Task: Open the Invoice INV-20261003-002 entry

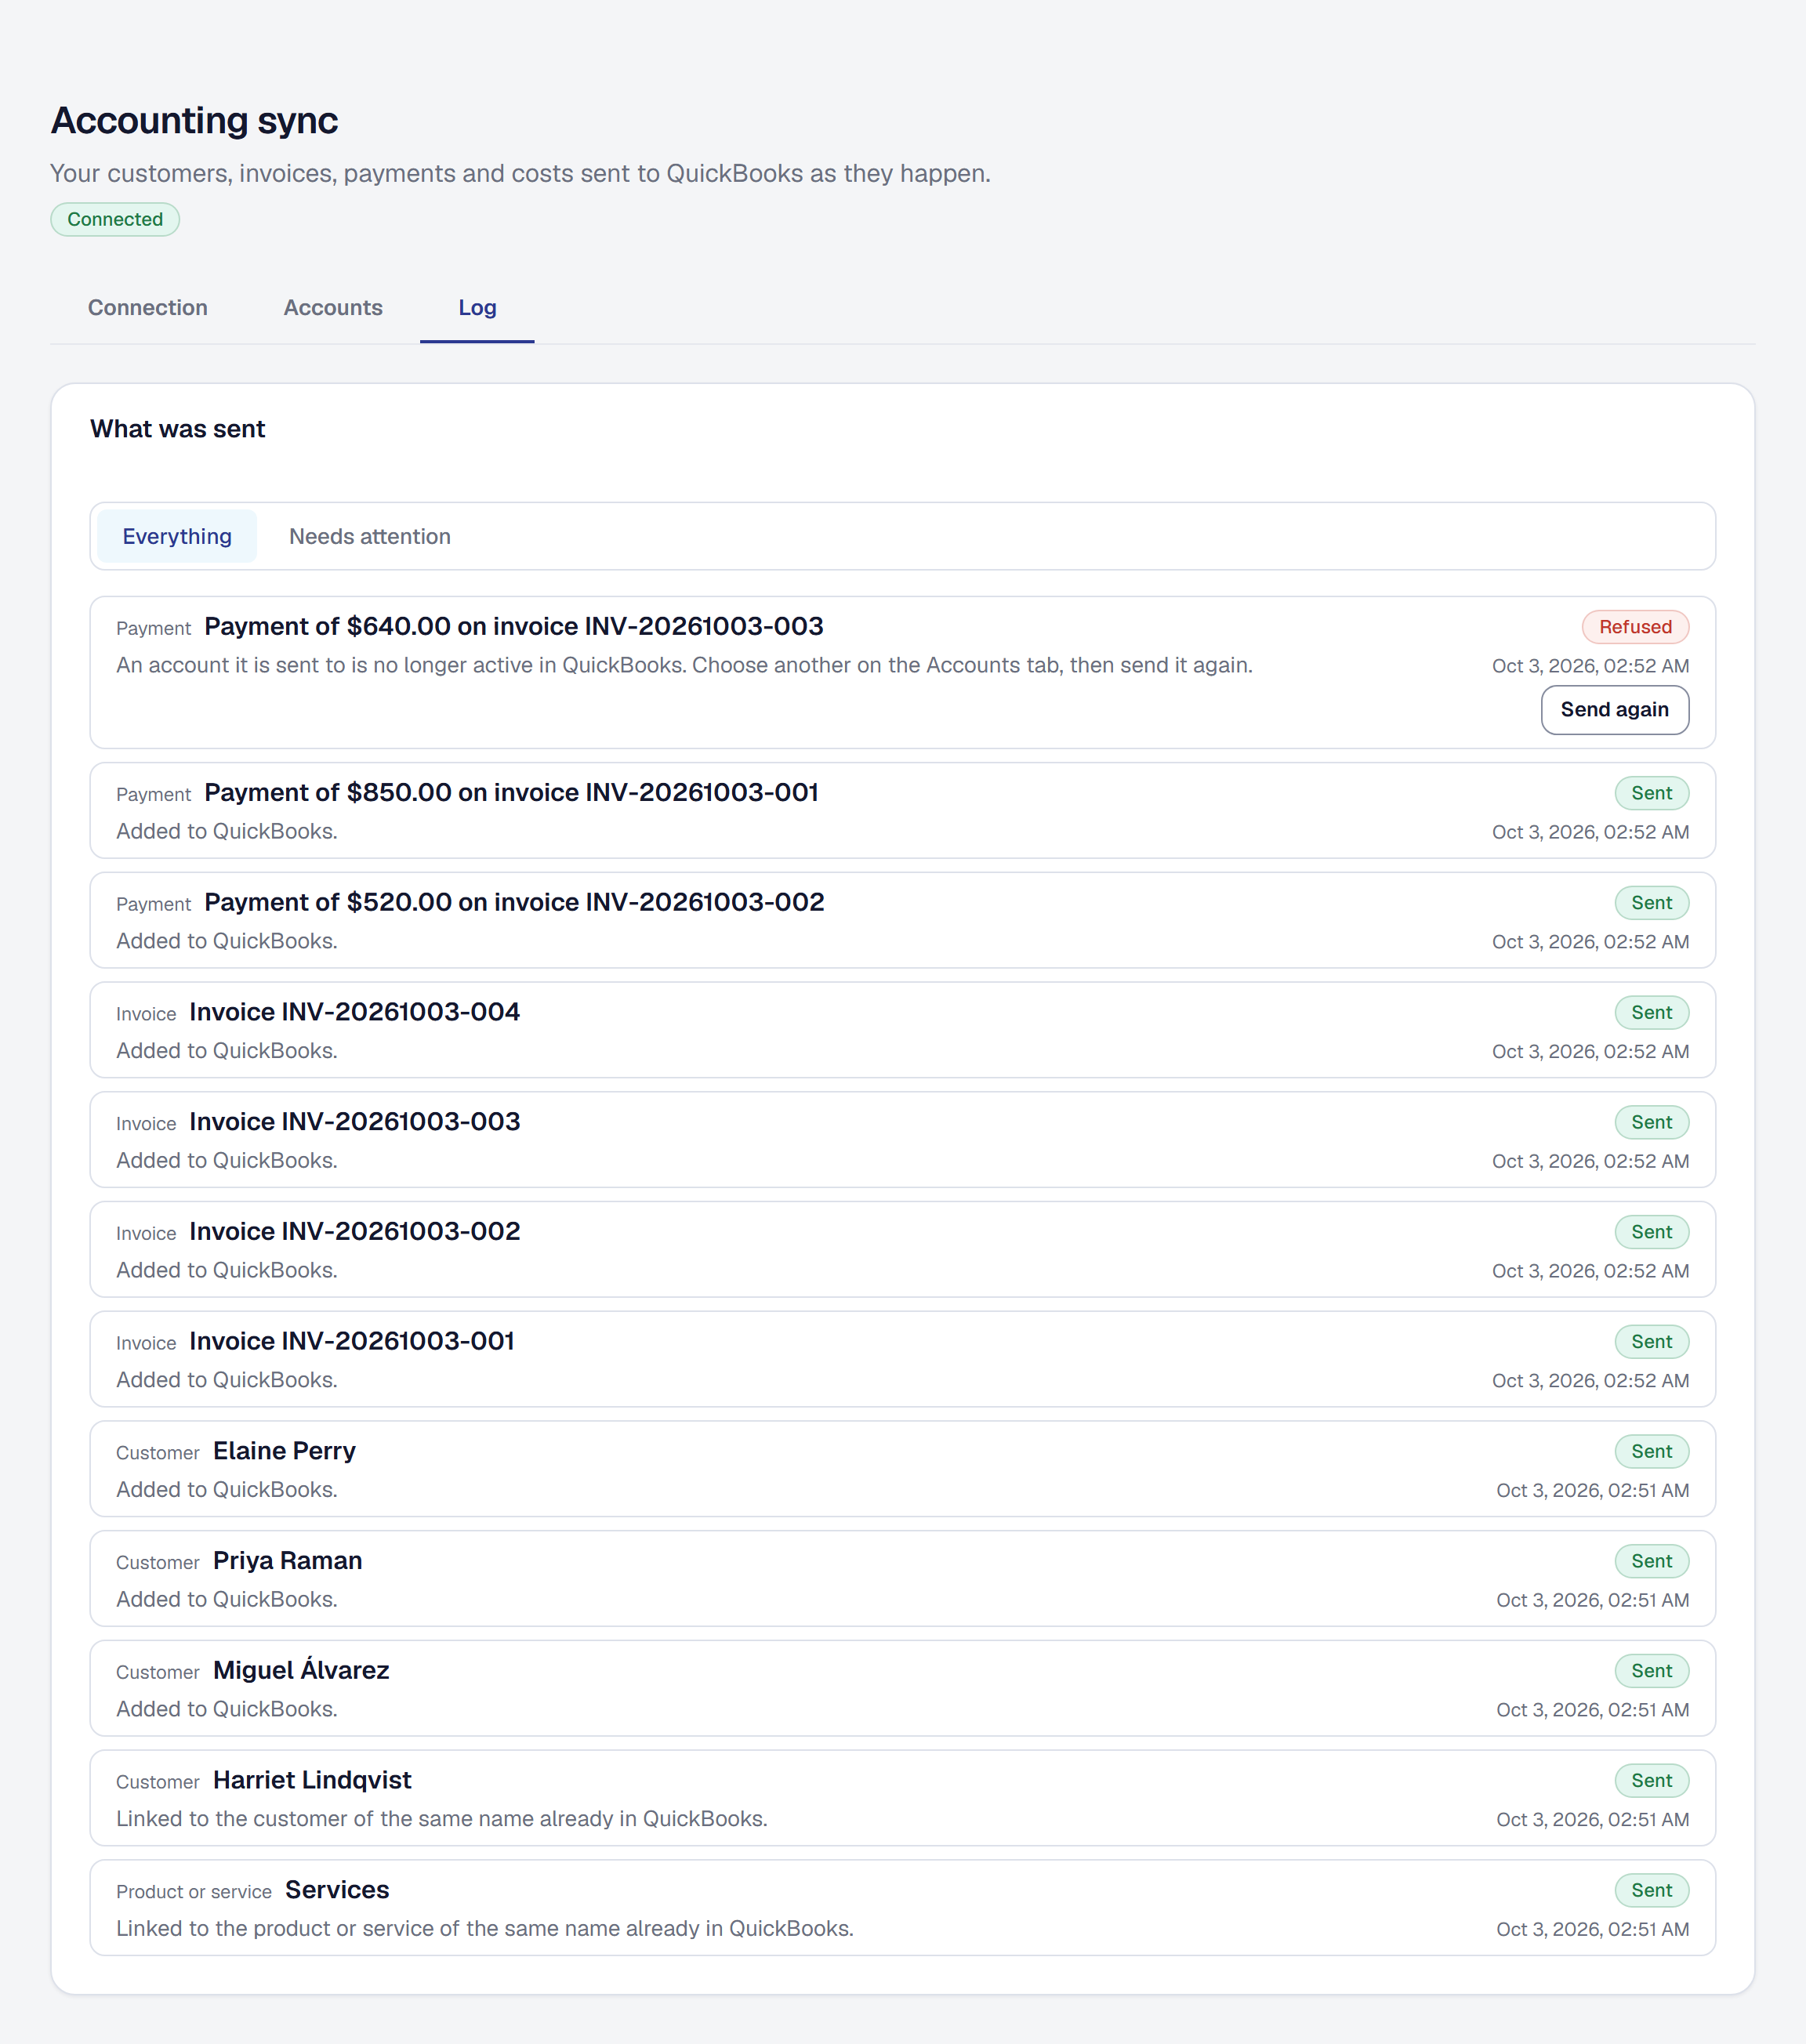Action: point(903,1250)
